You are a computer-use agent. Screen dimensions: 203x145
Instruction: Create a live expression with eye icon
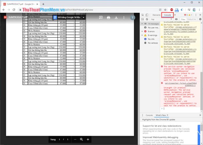click(176, 19)
